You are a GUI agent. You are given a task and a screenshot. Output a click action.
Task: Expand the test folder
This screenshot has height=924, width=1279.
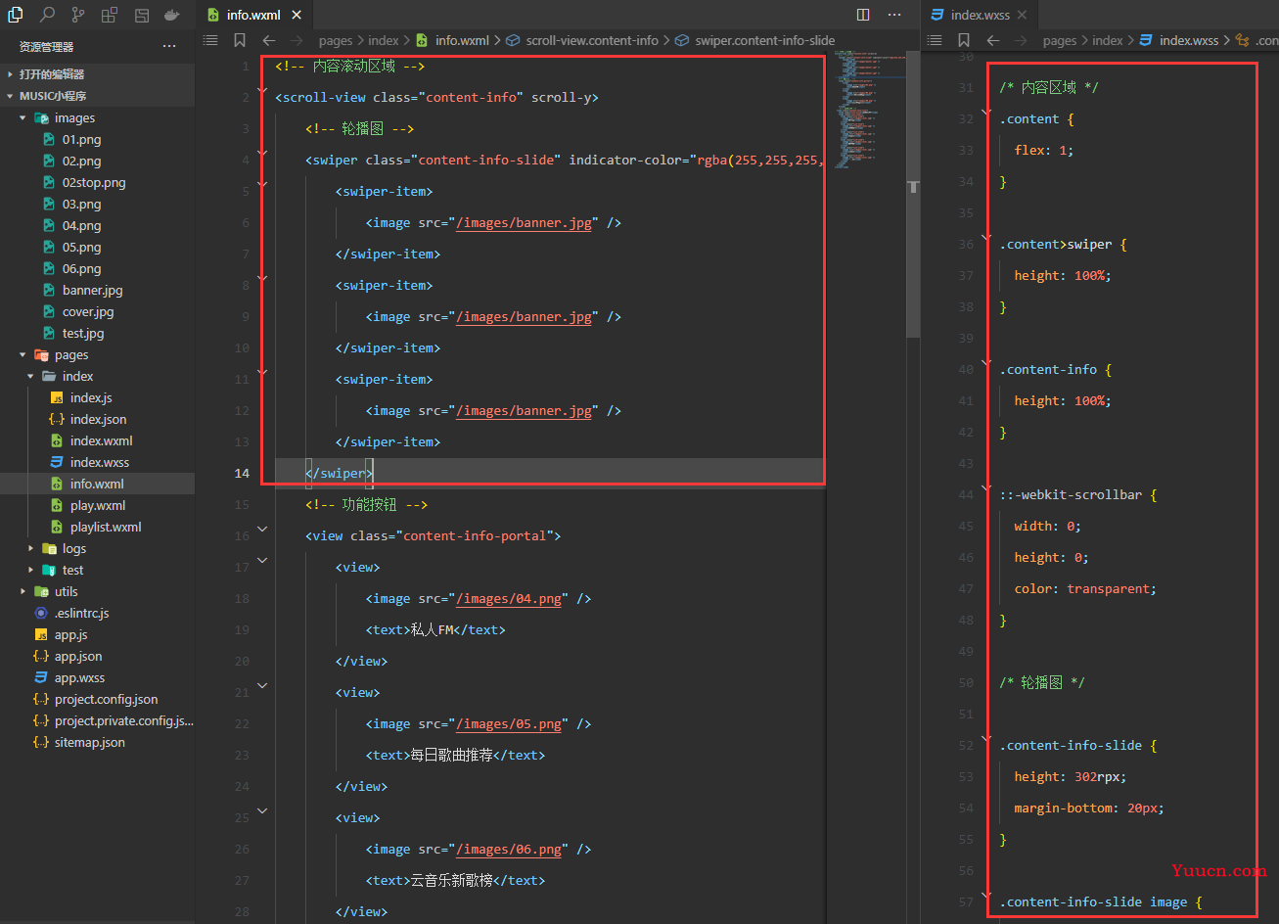[x=30, y=570]
